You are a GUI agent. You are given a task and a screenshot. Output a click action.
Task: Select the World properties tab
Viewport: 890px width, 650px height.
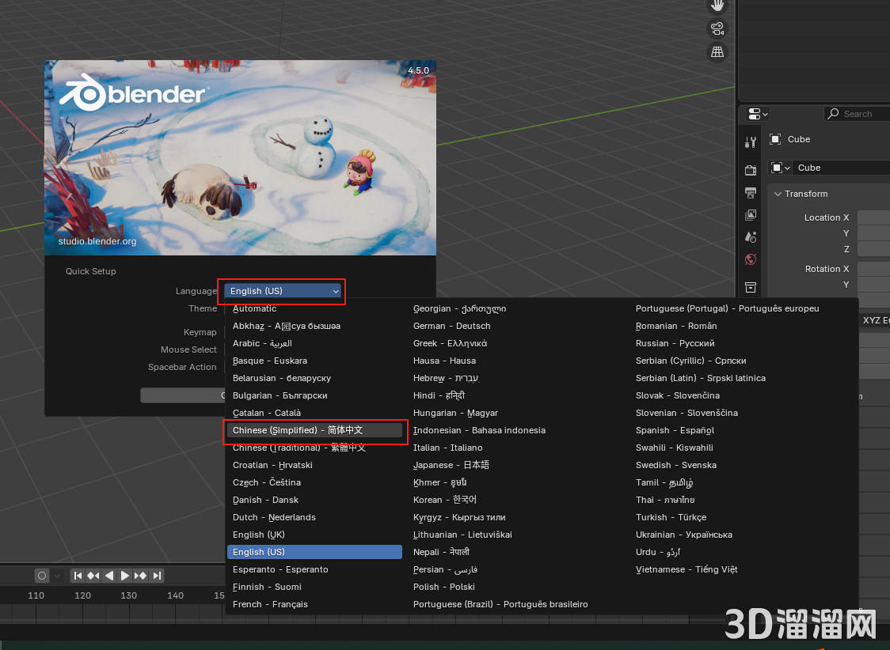click(x=750, y=259)
